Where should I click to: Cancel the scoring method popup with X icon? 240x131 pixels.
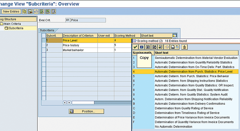142,47
